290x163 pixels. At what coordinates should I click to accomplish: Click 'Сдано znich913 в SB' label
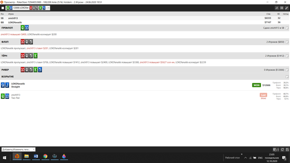point(274,28)
